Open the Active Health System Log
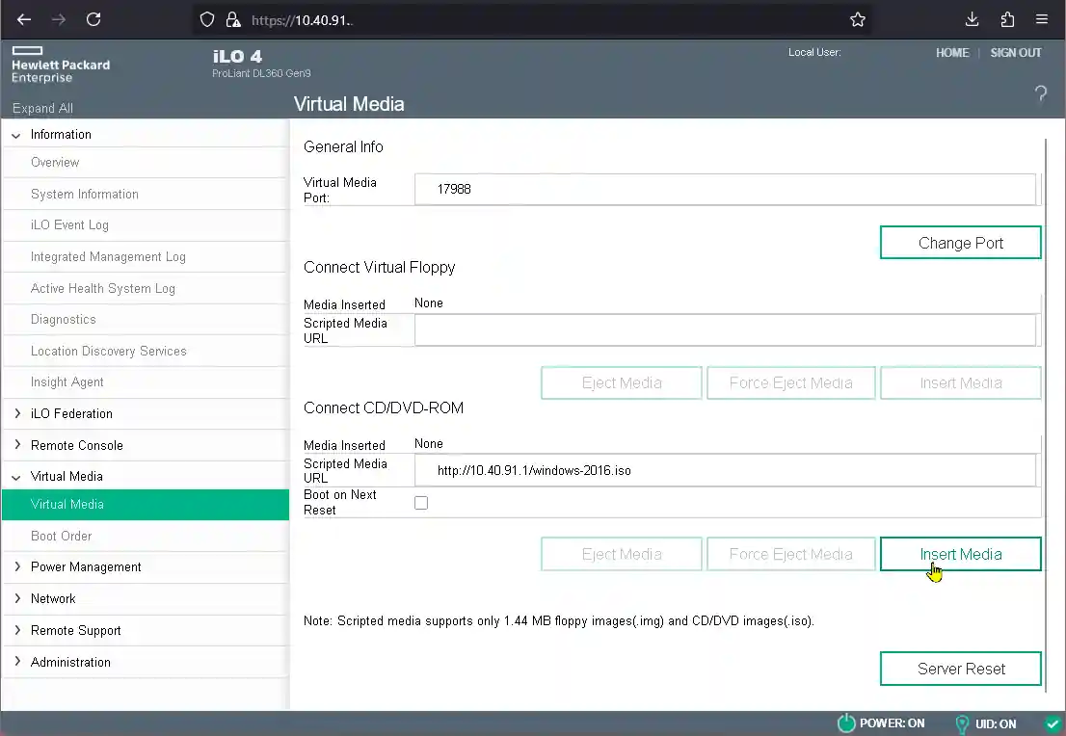The image size is (1066, 736). click(146, 288)
